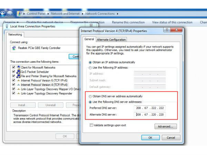The image size is (207, 155).
Task: Uncheck Internet Protocol Version 6 (TCP/IPv6)
Action: point(13,80)
